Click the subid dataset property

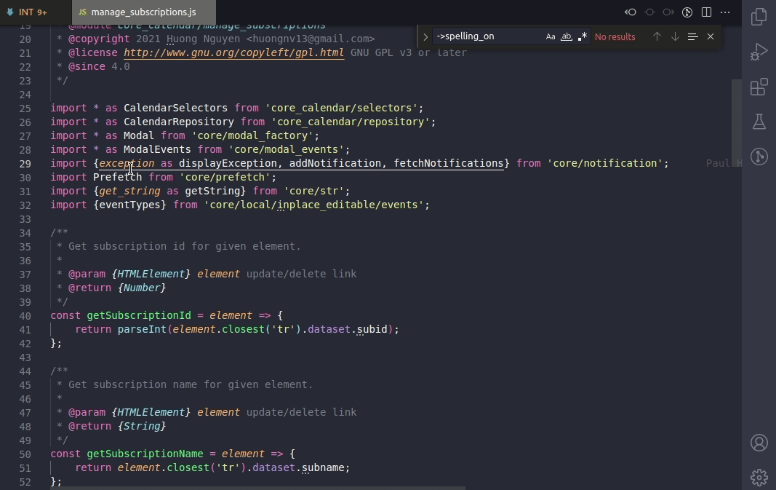tap(372, 330)
